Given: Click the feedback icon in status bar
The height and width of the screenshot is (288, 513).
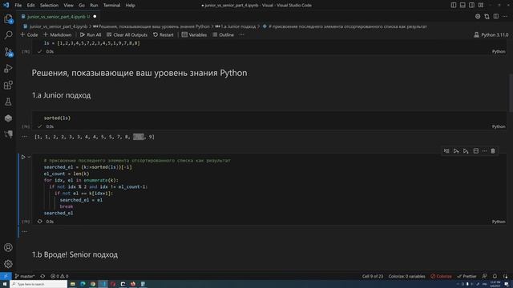Looking at the screenshot, I should pyautogui.click(x=484, y=276).
